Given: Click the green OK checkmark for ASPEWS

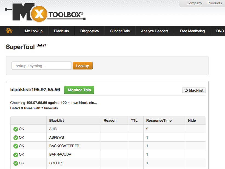Looking at the screenshot, I should 16,138.
